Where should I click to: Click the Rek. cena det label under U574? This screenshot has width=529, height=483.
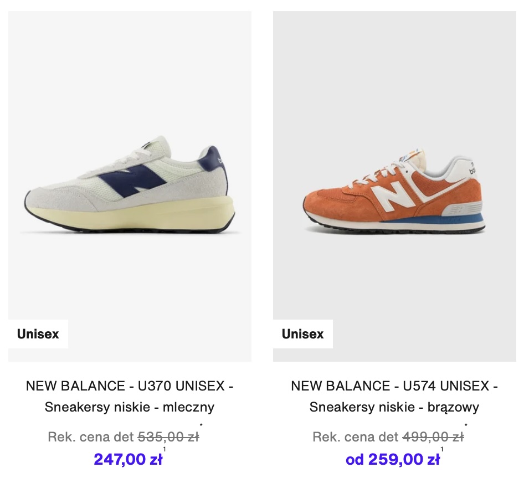356,437
